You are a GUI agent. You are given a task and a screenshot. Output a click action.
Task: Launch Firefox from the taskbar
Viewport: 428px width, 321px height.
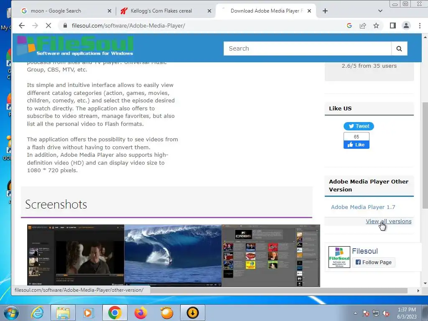coord(141,313)
